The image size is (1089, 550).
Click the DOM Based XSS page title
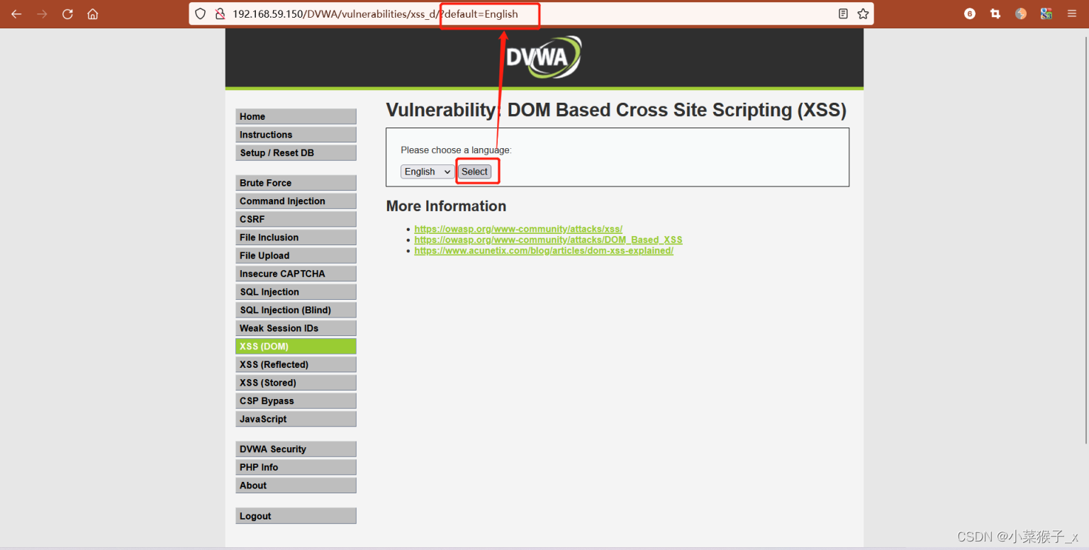pos(616,110)
